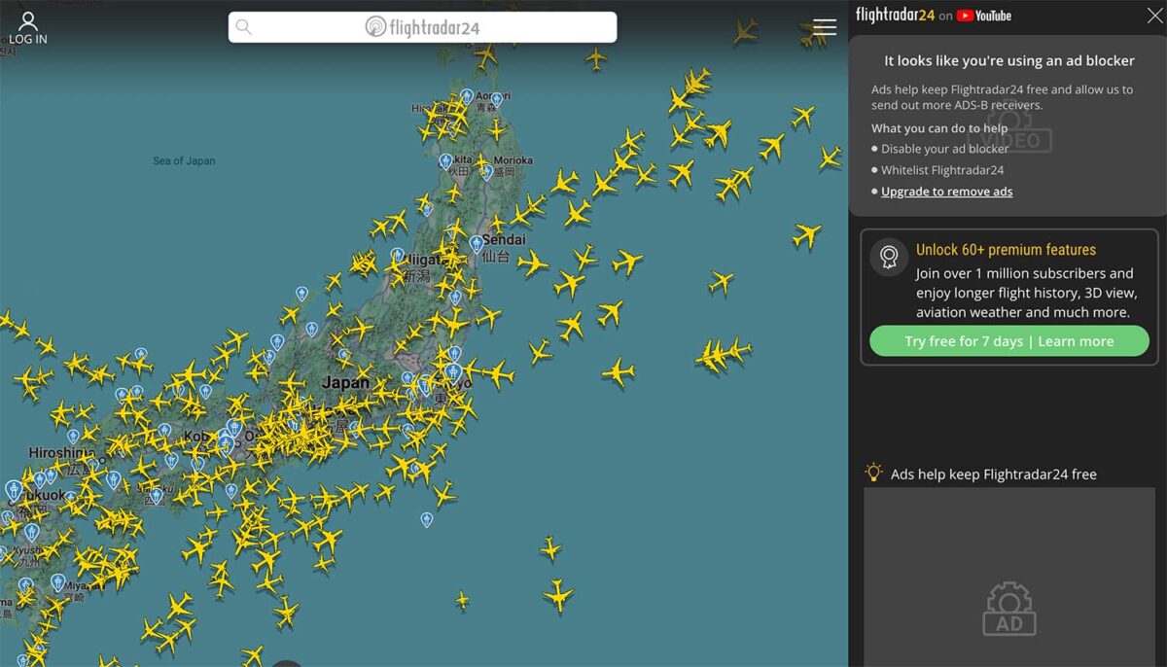Click the premium ribbon badge icon
This screenshot has width=1167, height=667.
tap(889, 257)
